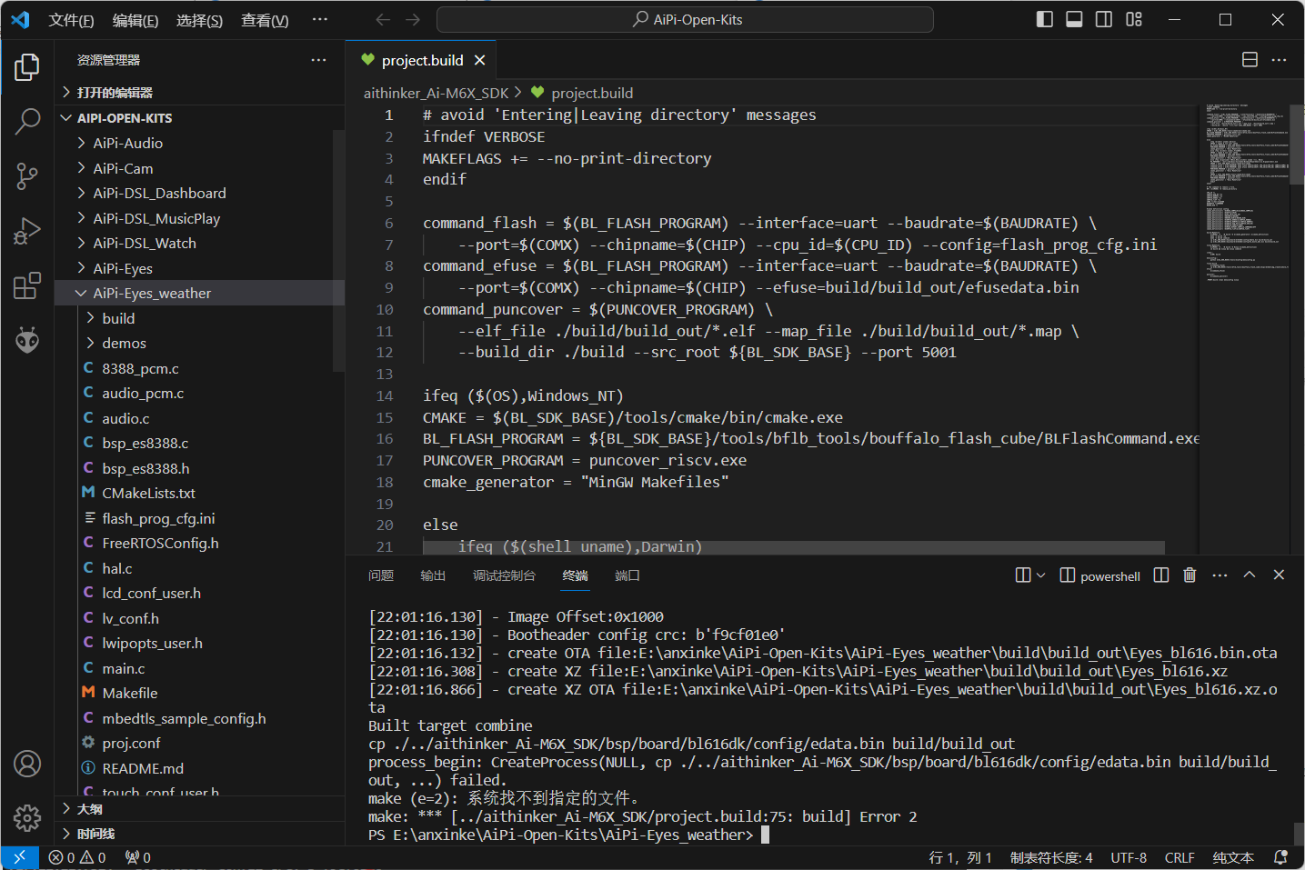This screenshot has width=1305, height=870.
Task: Click 行 1, 列 1 cursor position
Action: (960, 857)
